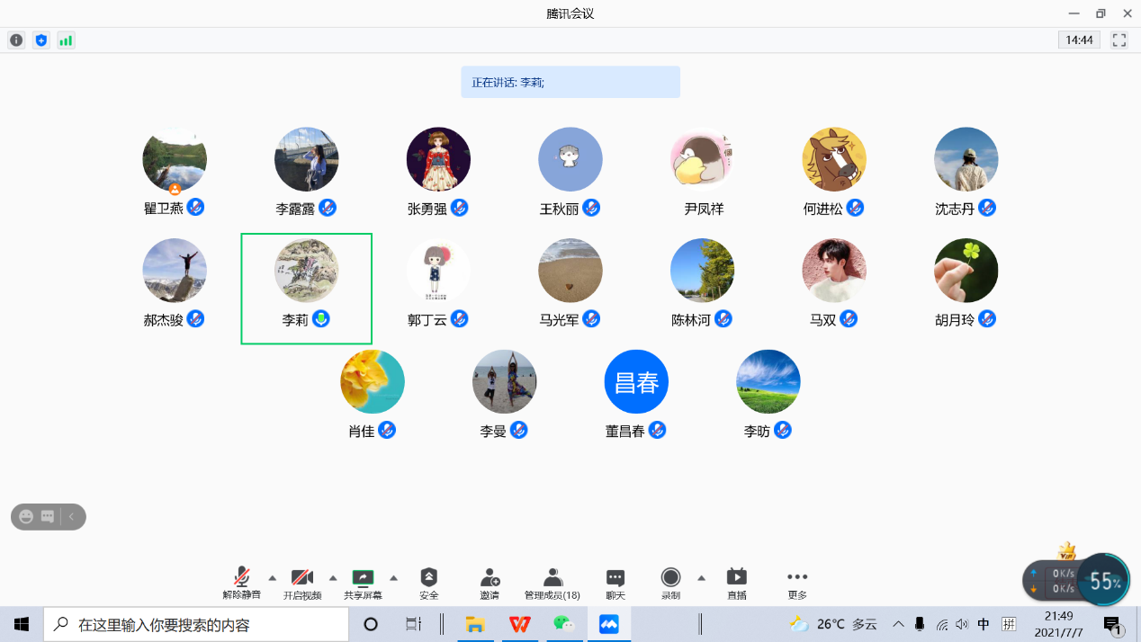Click 共享屏幕 to share screen
The height and width of the screenshot is (642, 1141).
point(363,583)
